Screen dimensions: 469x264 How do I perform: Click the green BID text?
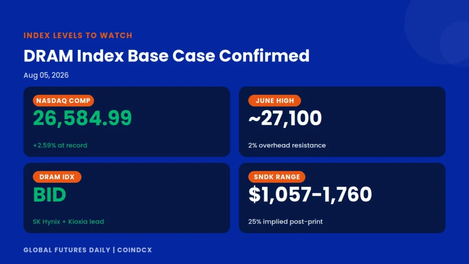[x=49, y=194]
